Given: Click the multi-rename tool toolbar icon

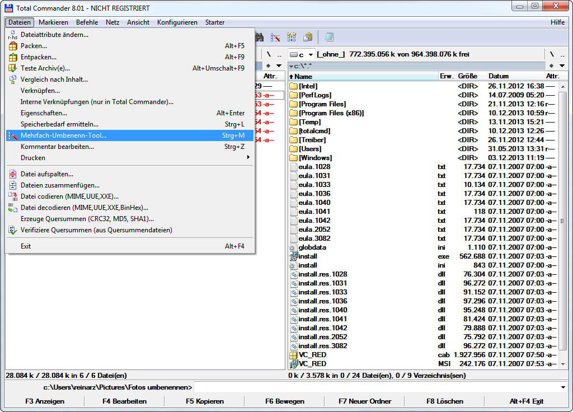Looking at the screenshot, I should (275, 38).
